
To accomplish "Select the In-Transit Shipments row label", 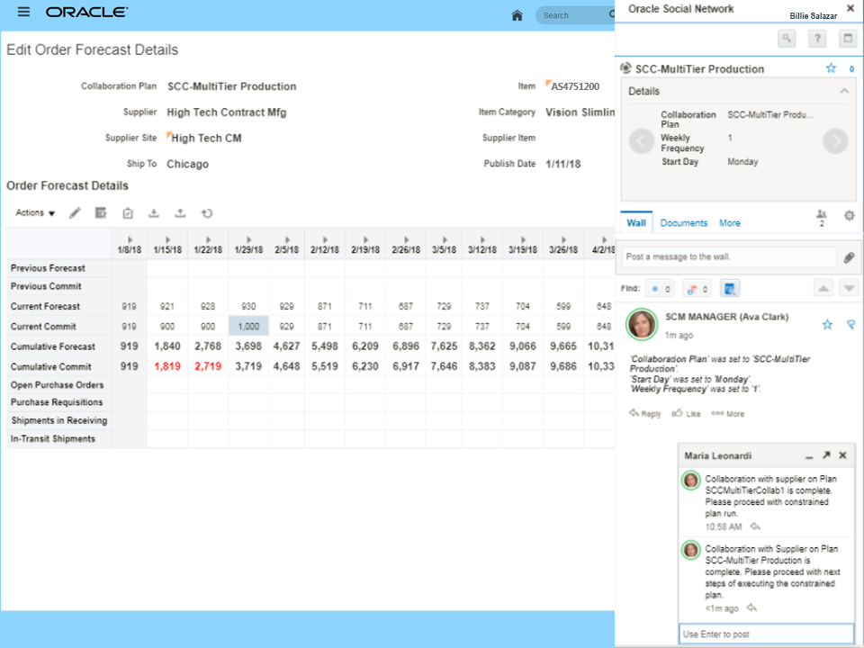I will pyautogui.click(x=53, y=438).
